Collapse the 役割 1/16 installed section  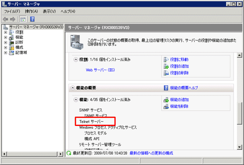click(76, 59)
